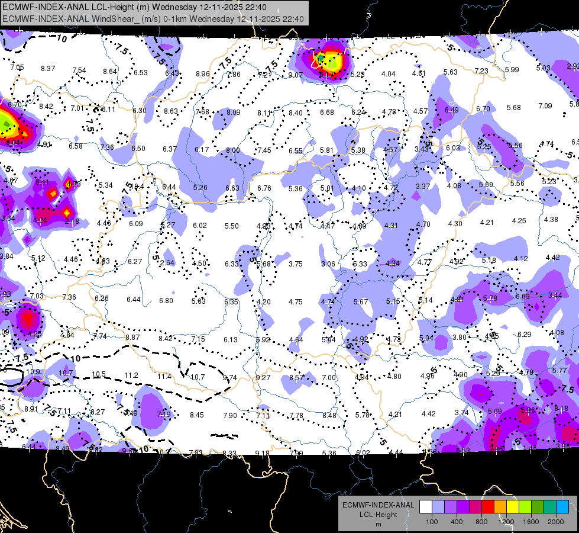The width and height of the screenshot is (579, 533).
Task: Click the dark green legend swatch
Action: click(x=538, y=507)
